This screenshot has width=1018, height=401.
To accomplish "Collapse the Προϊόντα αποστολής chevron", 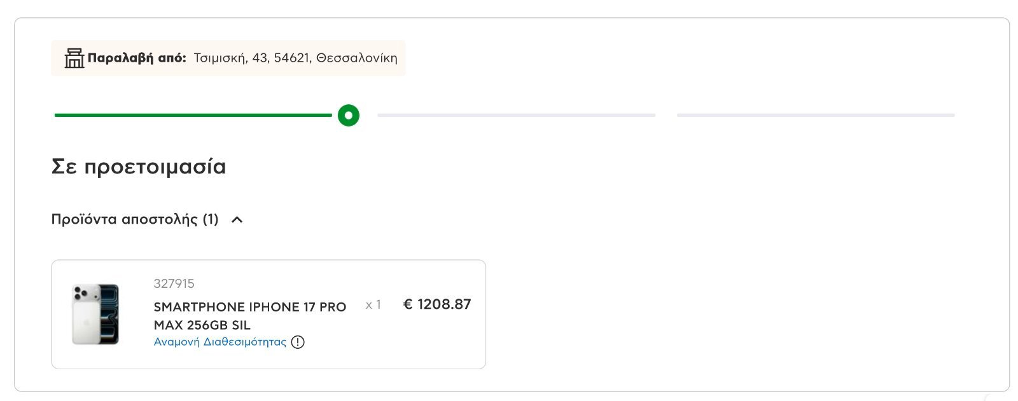I will click(x=237, y=219).
